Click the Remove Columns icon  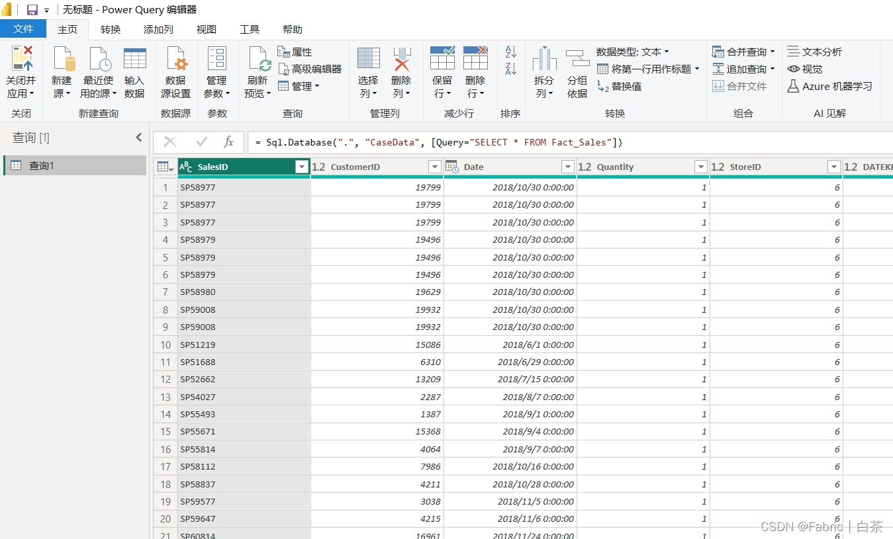[x=402, y=59]
